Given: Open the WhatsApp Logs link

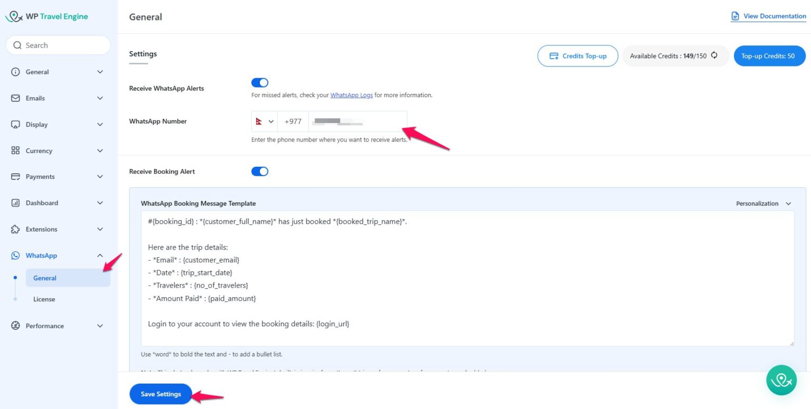Looking at the screenshot, I should point(351,95).
